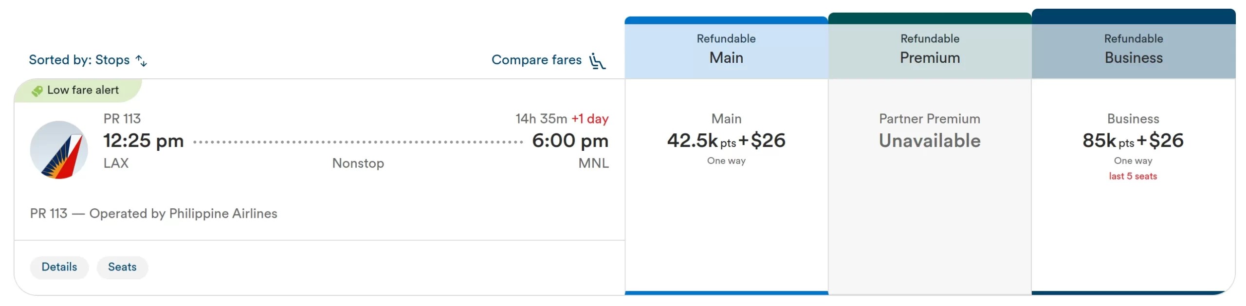Click the 12:25 pm LAX departure time

coord(143,141)
